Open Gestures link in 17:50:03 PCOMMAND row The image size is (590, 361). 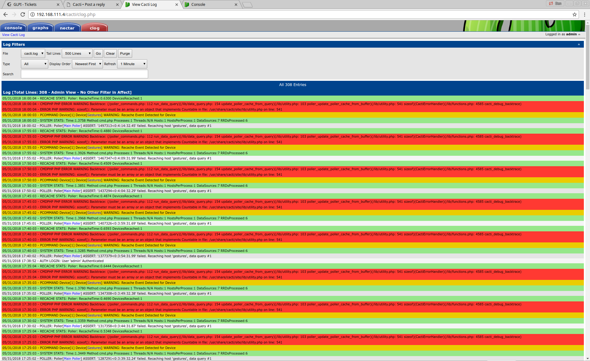(x=94, y=180)
